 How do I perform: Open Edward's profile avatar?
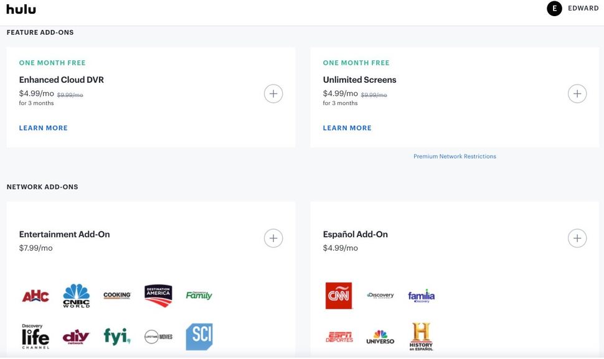554,8
